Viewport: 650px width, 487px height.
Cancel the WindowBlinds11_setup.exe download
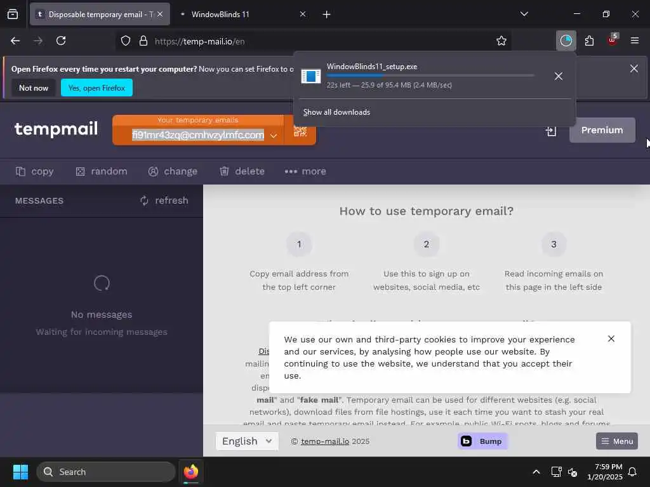(x=559, y=76)
